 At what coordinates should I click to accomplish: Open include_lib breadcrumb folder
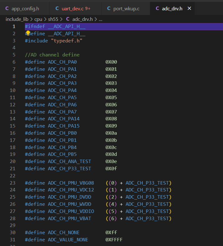(x=17, y=19)
